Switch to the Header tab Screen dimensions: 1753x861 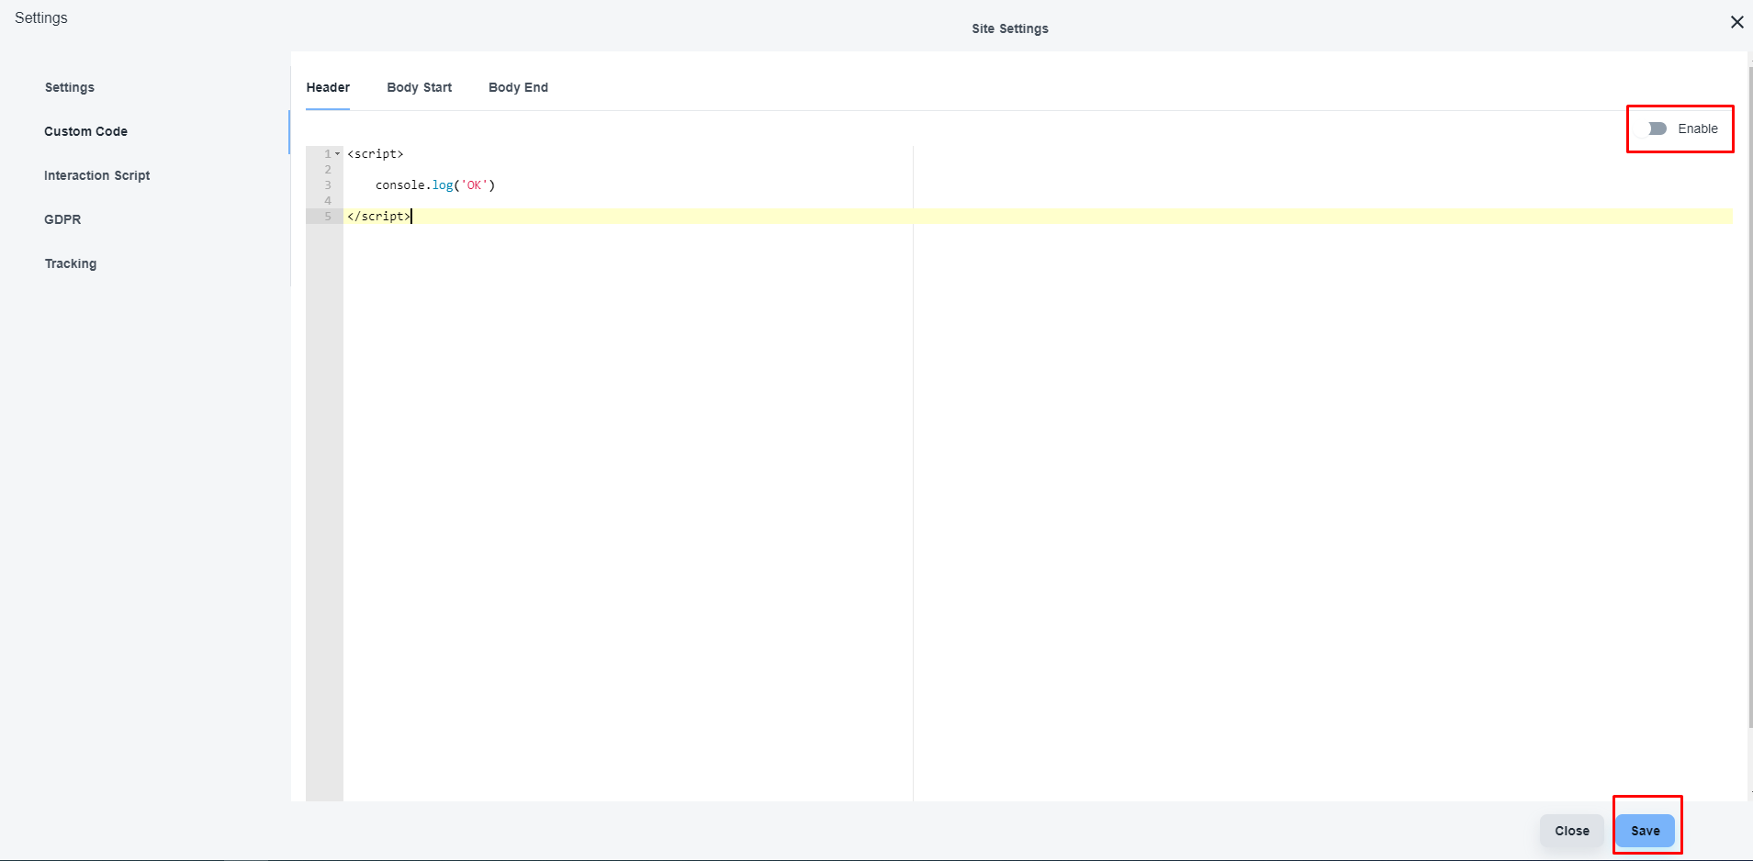(x=328, y=87)
